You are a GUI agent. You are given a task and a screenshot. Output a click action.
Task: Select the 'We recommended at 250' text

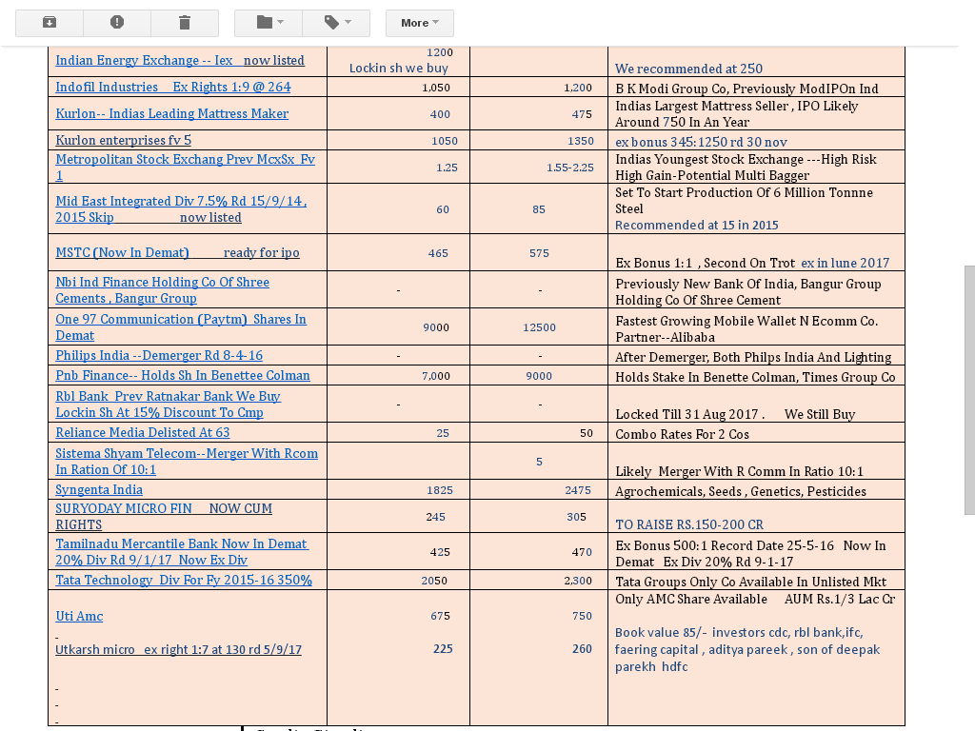click(688, 69)
